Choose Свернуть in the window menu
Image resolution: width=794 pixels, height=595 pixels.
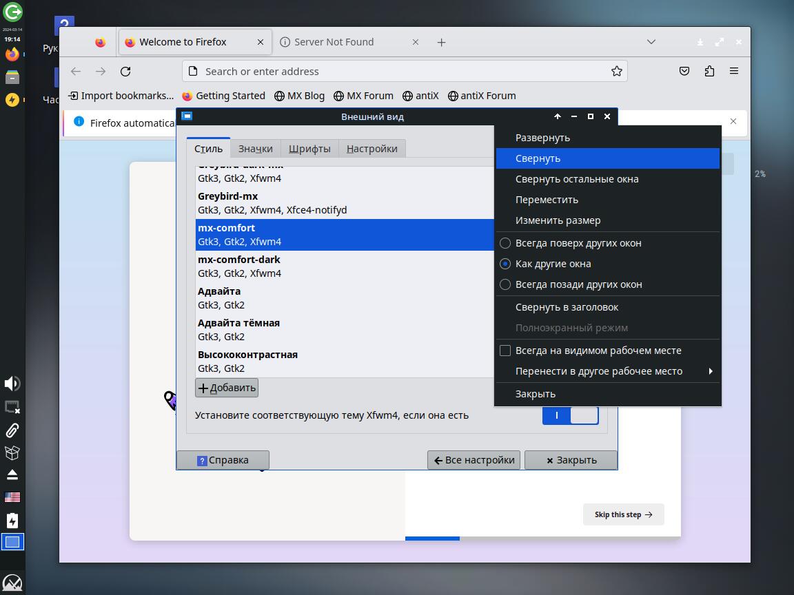point(608,158)
